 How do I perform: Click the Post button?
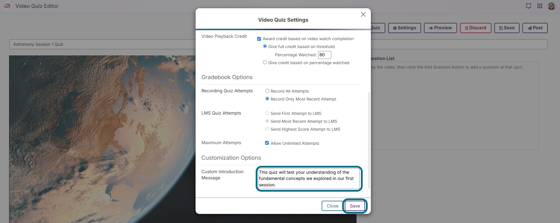[x=535, y=28]
